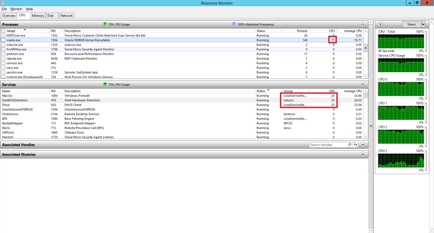Click the PID column header in Processes
Screen dimensions: 434x233
coord(56,31)
